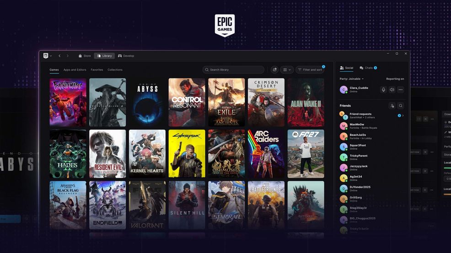Select the Onimusha cover

(227, 153)
